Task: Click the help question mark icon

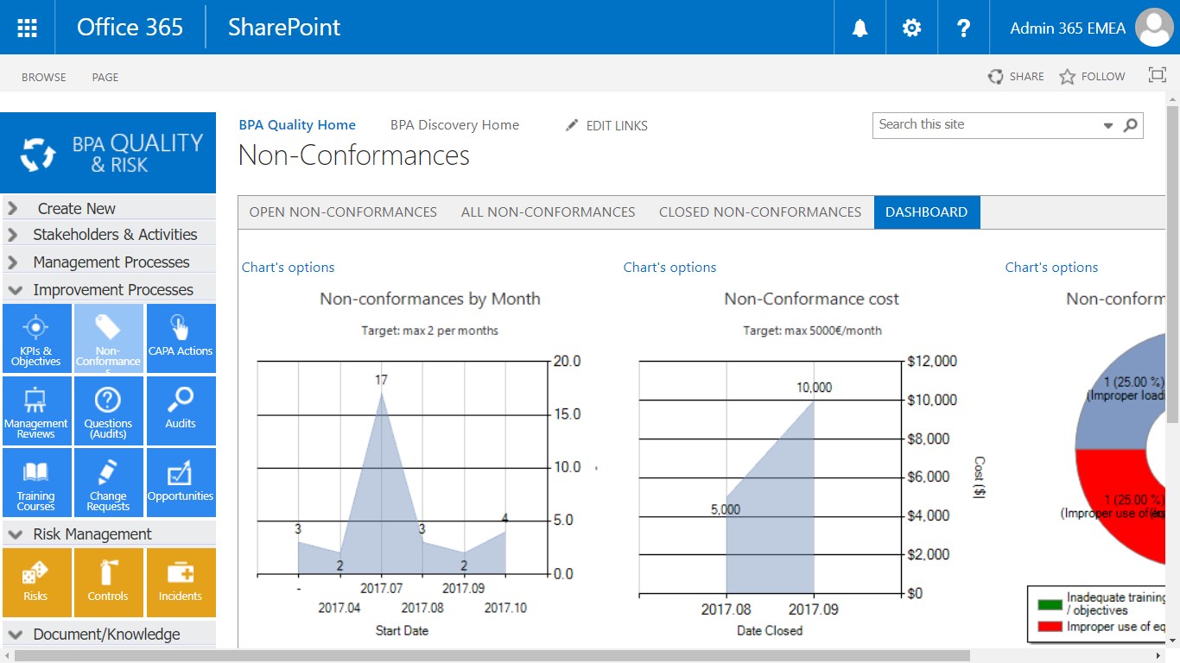Action: pos(963,28)
